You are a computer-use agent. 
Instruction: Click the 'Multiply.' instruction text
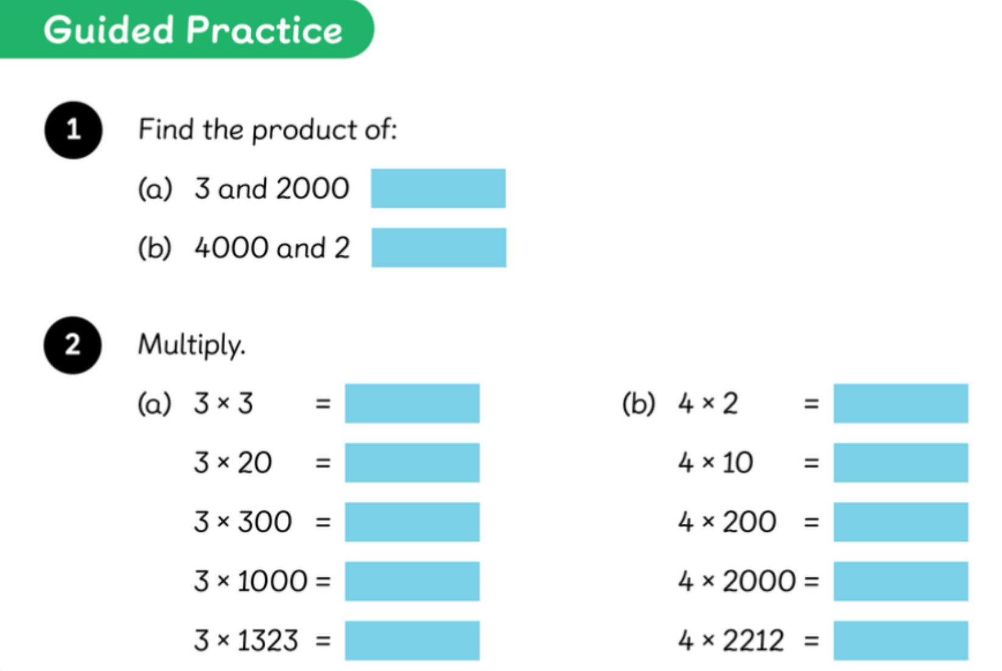(x=192, y=345)
